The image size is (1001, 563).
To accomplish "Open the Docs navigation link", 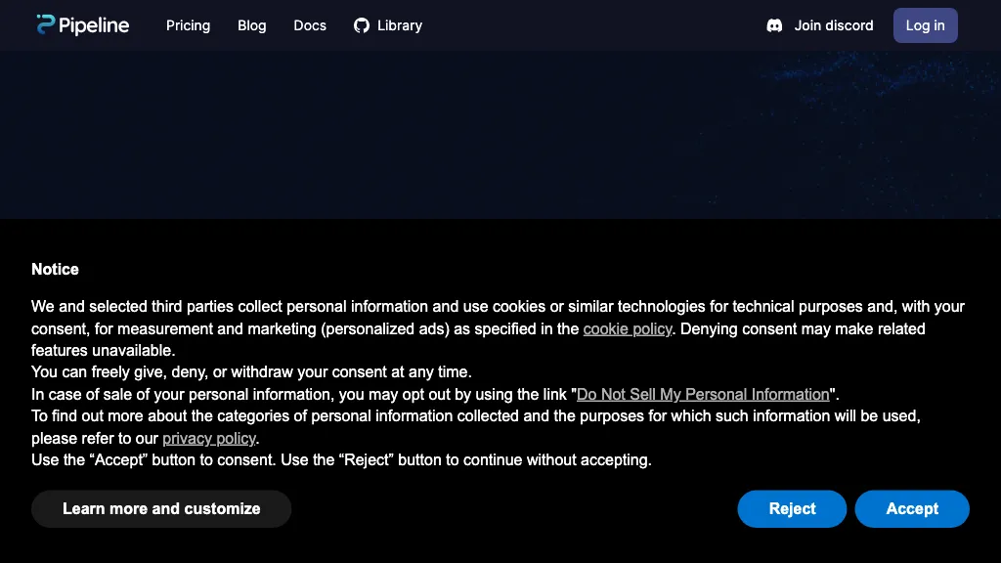I will pyautogui.click(x=310, y=25).
